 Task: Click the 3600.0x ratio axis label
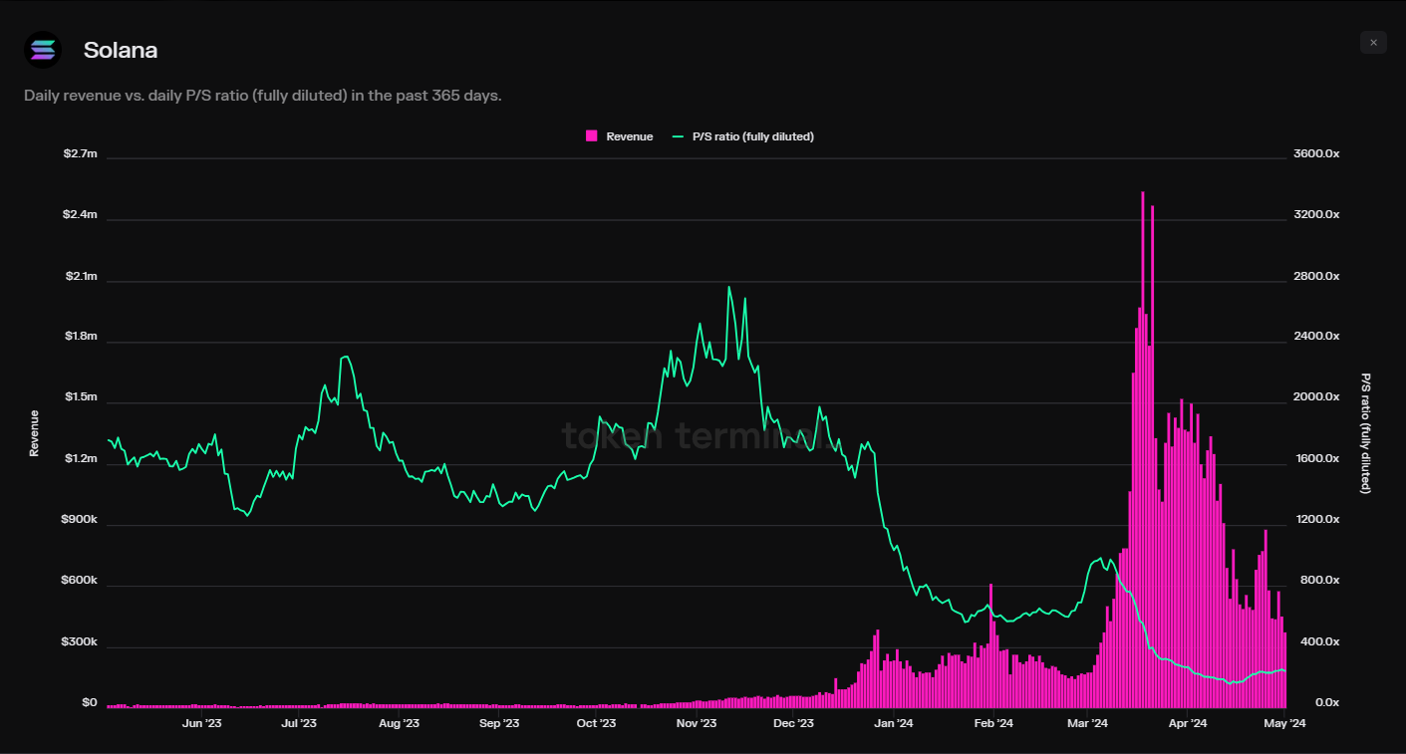click(x=1316, y=153)
